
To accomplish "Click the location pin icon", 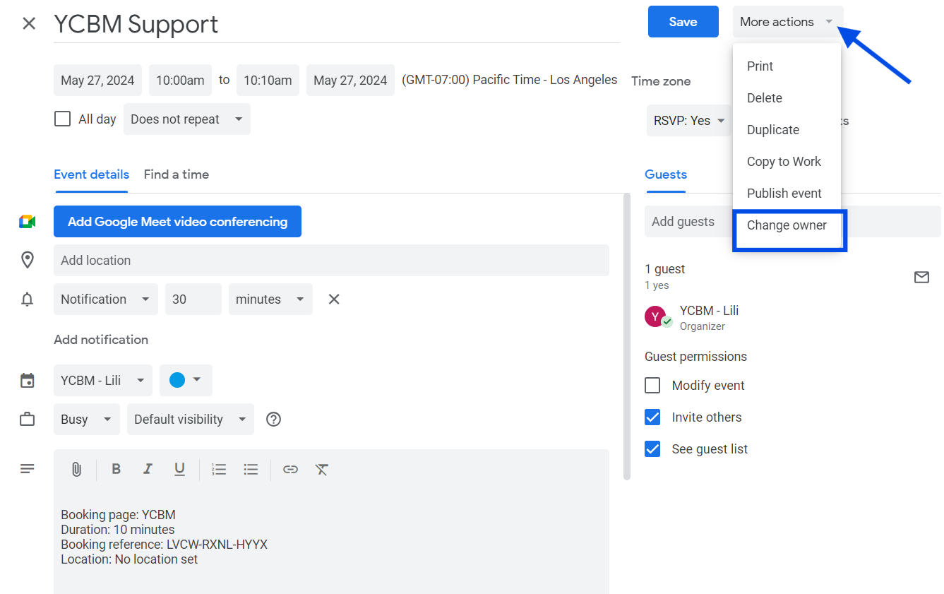I will [x=28, y=260].
